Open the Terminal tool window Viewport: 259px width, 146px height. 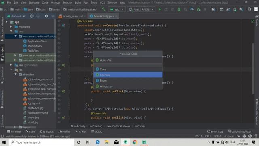point(14,131)
